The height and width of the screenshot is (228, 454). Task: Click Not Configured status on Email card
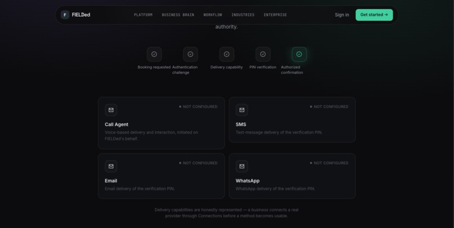pyautogui.click(x=198, y=163)
